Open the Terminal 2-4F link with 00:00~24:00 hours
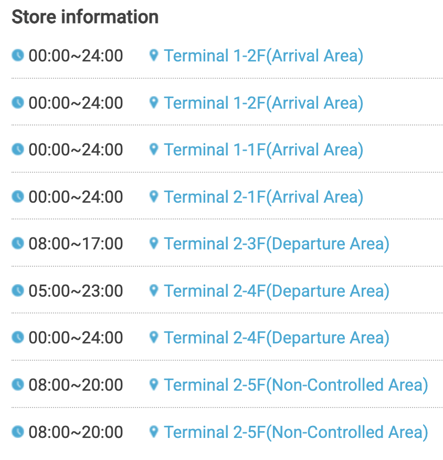The height and width of the screenshot is (460, 443). click(277, 338)
